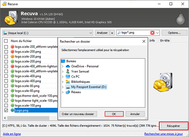Expand the Yvan Samuel node
This screenshot has width=189, height=137.
tap(63, 71)
